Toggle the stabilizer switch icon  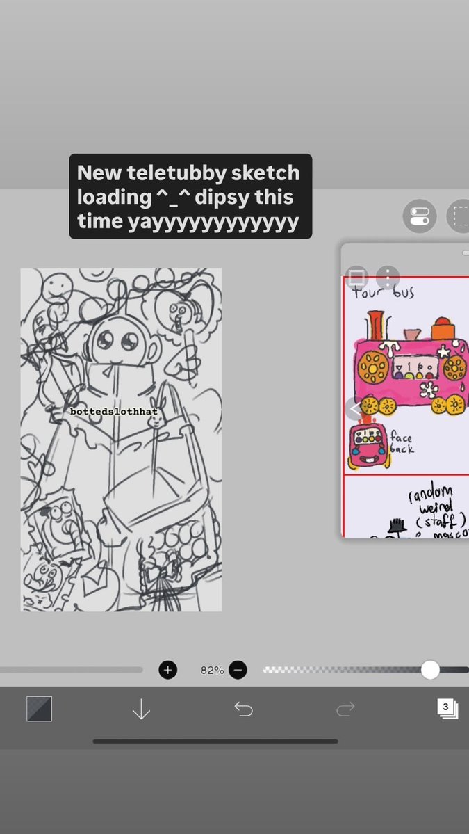tap(420, 216)
